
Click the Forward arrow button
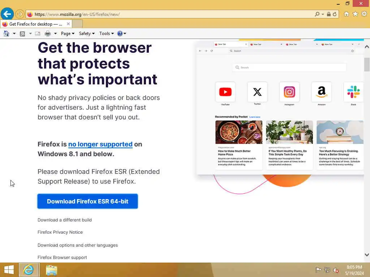pos(20,14)
